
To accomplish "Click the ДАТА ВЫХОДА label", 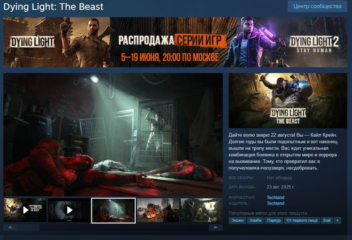I will 242,187.
